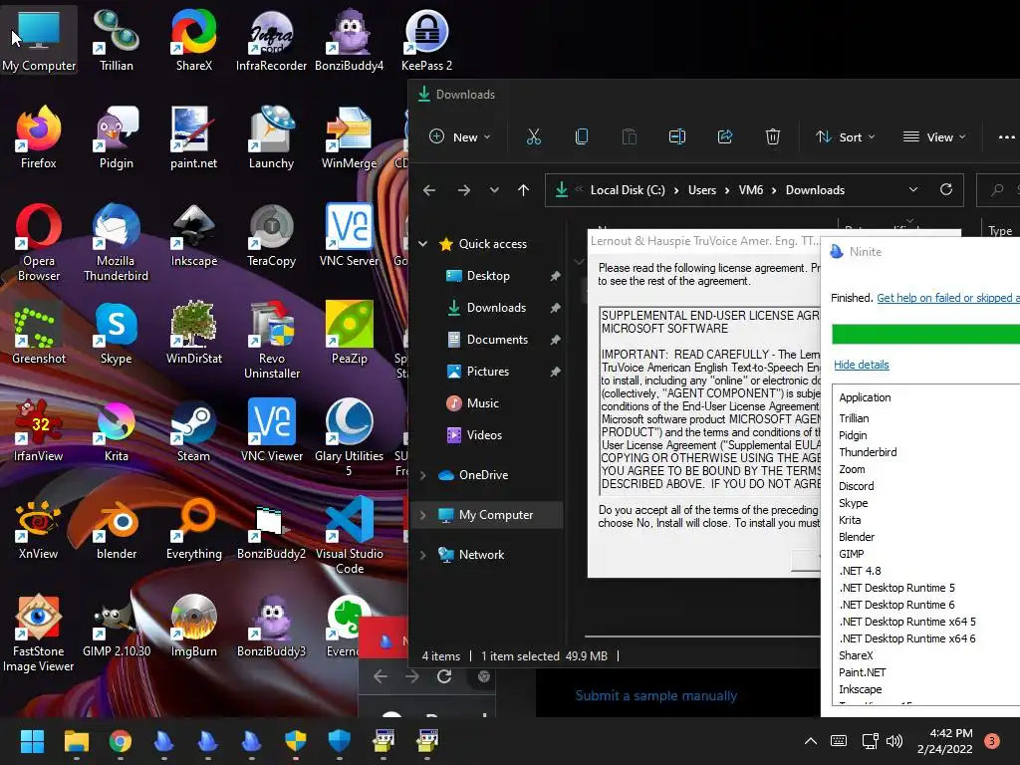This screenshot has height=765, width=1020.
Task: Select the BonziBuddy4 desktop icon
Action: 350,40
